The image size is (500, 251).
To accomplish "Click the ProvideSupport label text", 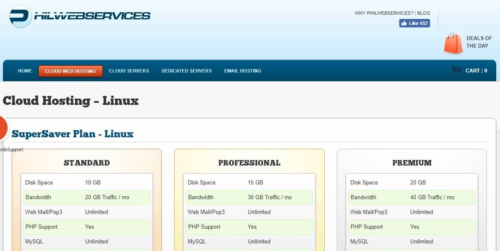I will click(x=11, y=150).
